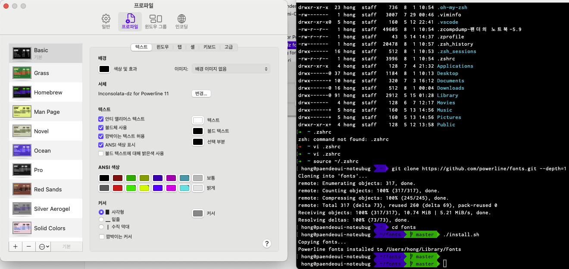Select 사각형 cursor radio button

pos(101,212)
